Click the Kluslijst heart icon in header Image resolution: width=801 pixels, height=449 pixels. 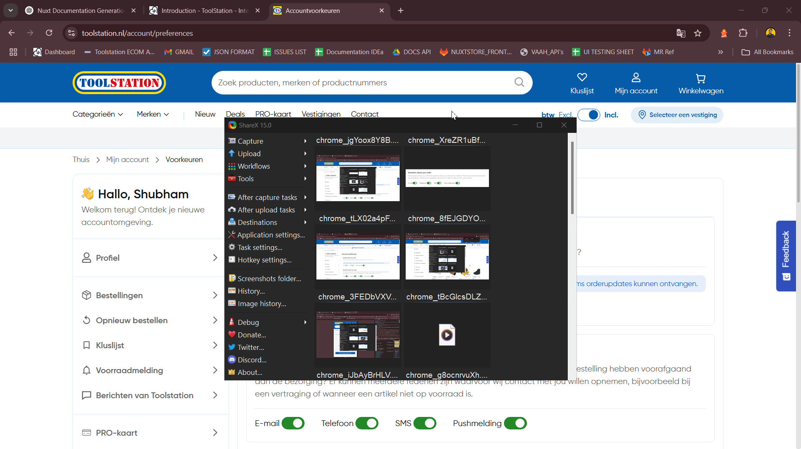pyautogui.click(x=582, y=77)
